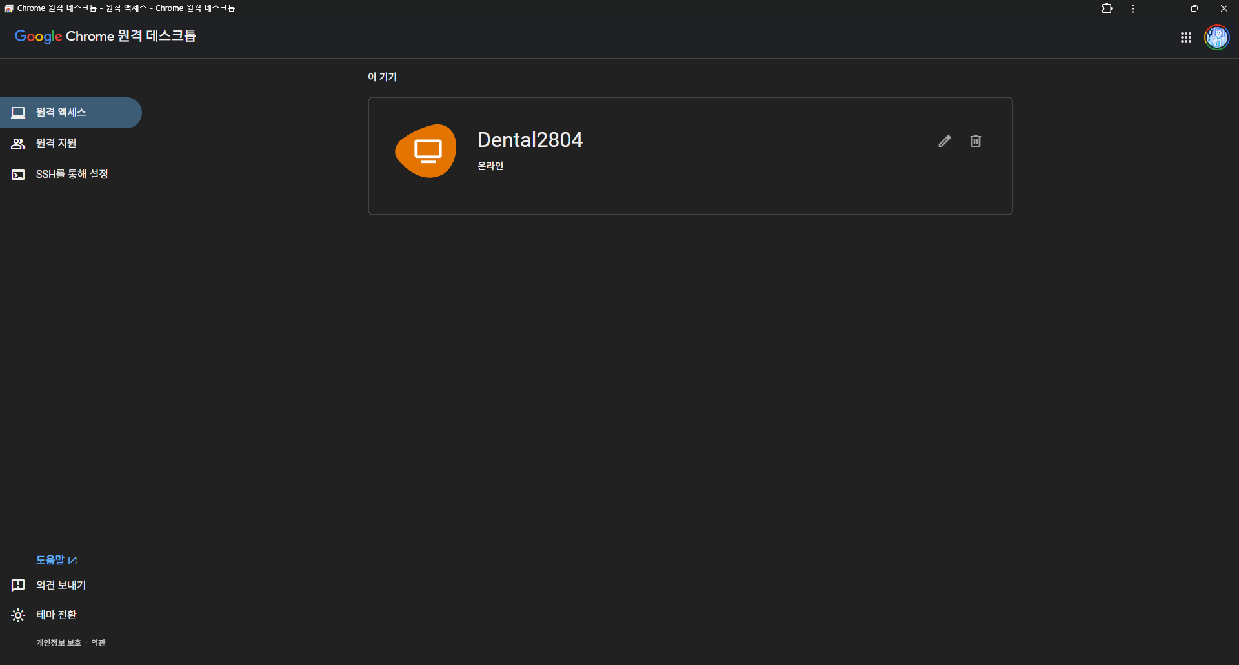Open the Google apps grid
Viewport: 1239px width, 665px height.
click(1186, 37)
